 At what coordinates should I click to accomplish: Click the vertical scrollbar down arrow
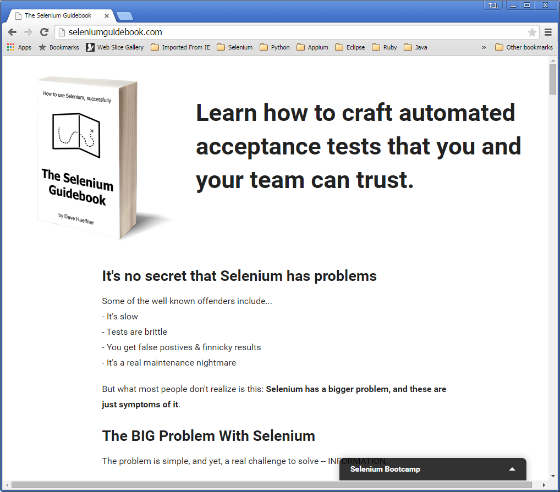553,476
